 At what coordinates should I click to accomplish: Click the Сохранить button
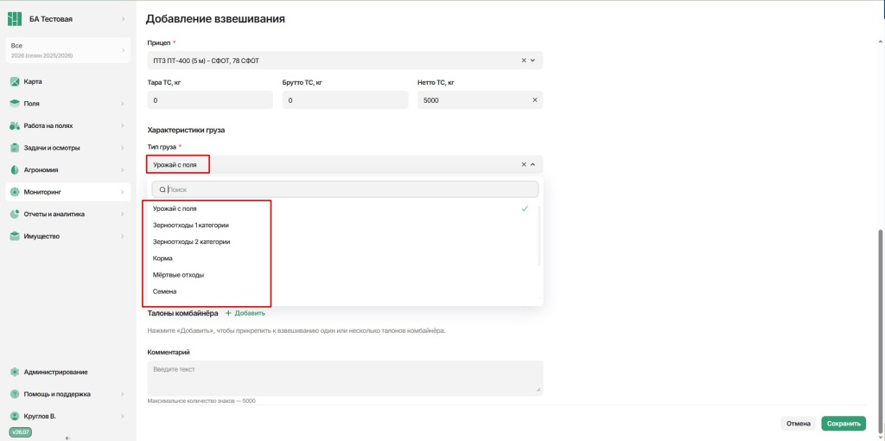(844, 424)
